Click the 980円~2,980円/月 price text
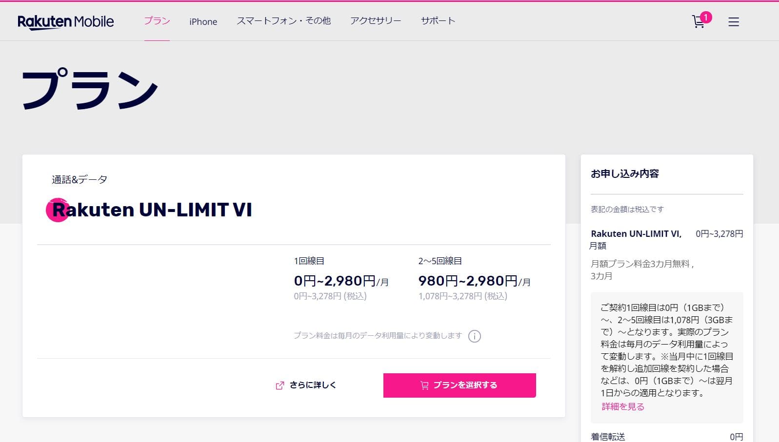779x442 pixels. (474, 281)
